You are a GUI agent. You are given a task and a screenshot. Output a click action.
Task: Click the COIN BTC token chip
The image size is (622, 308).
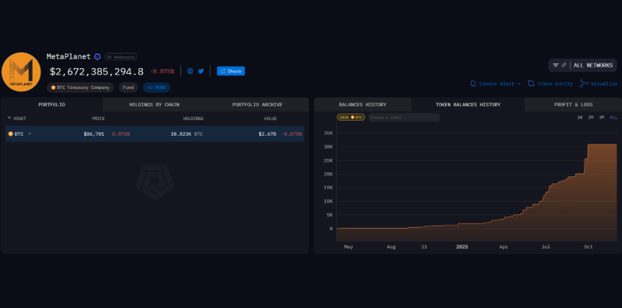[350, 117]
